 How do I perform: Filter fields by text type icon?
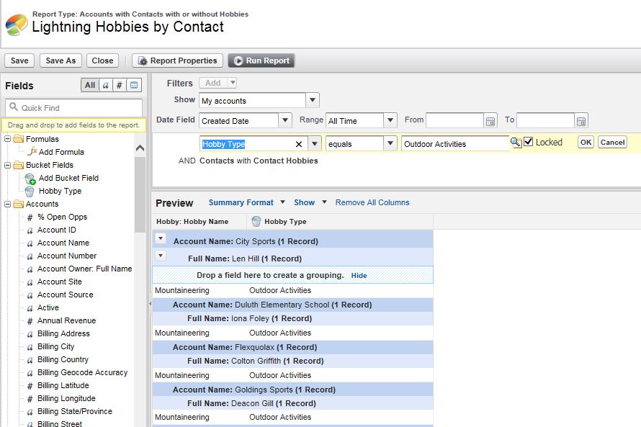[x=105, y=85]
